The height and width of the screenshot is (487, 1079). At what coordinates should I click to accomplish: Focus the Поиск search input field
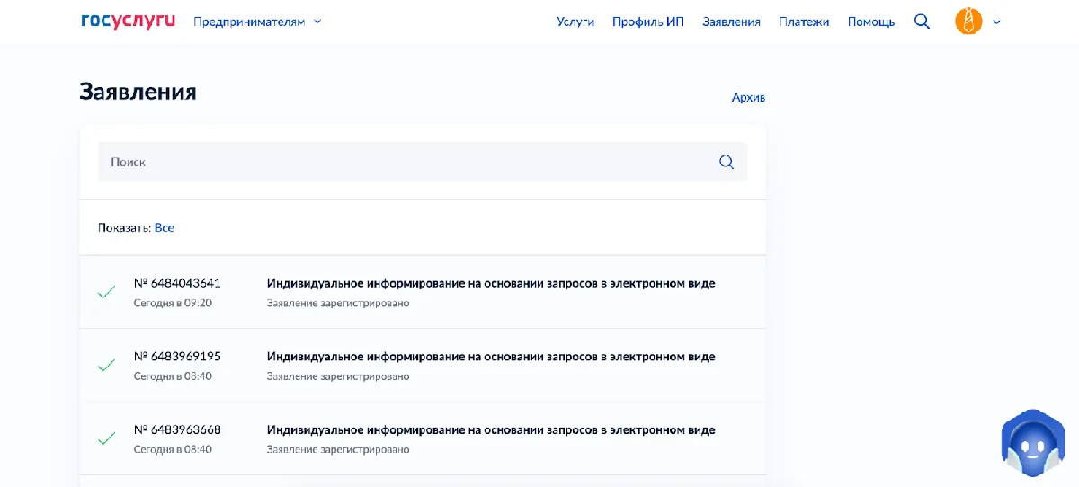[x=423, y=162]
